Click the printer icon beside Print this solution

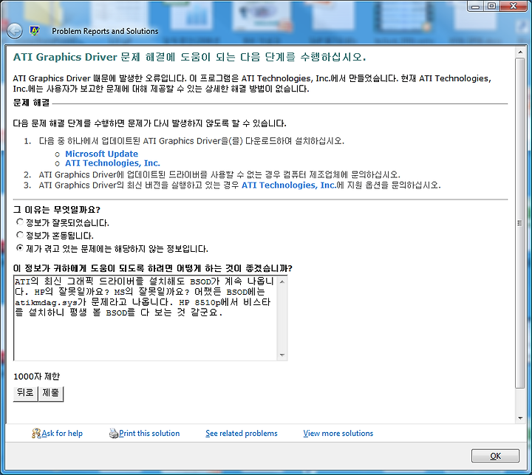[x=114, y=434]
